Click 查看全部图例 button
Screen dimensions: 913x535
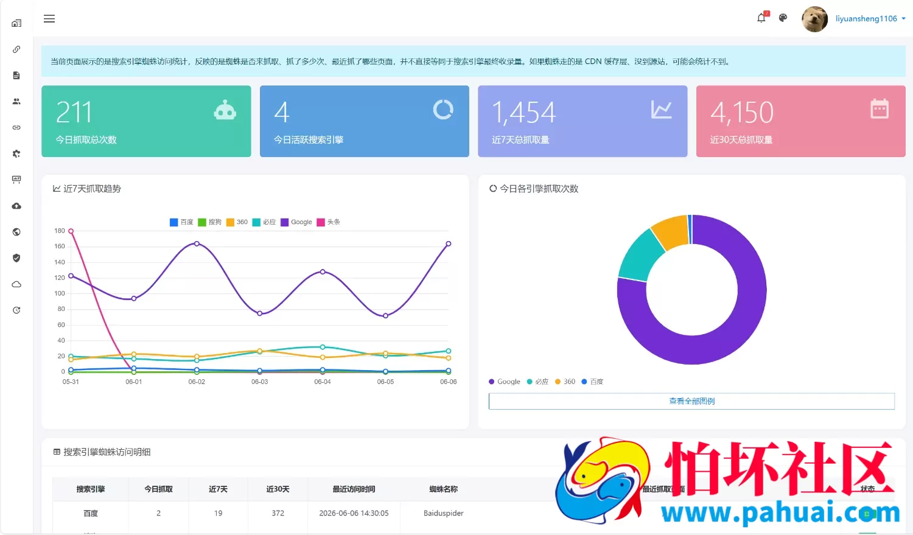click(691, 401)
